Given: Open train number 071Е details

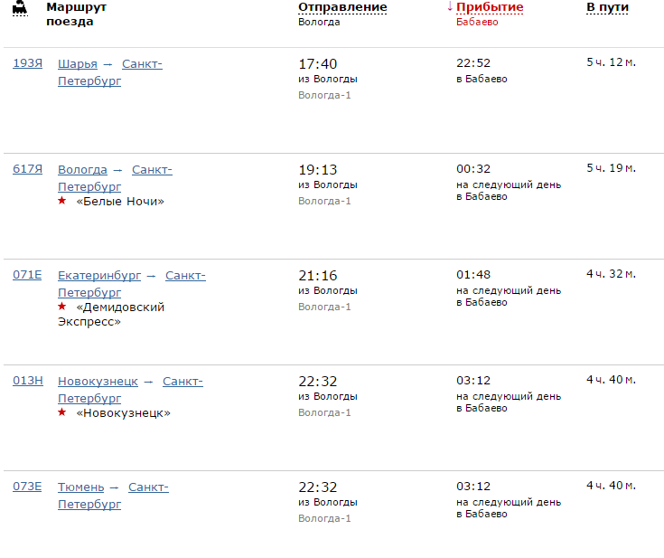Looking at the screenshot, I should pos(27,275).
